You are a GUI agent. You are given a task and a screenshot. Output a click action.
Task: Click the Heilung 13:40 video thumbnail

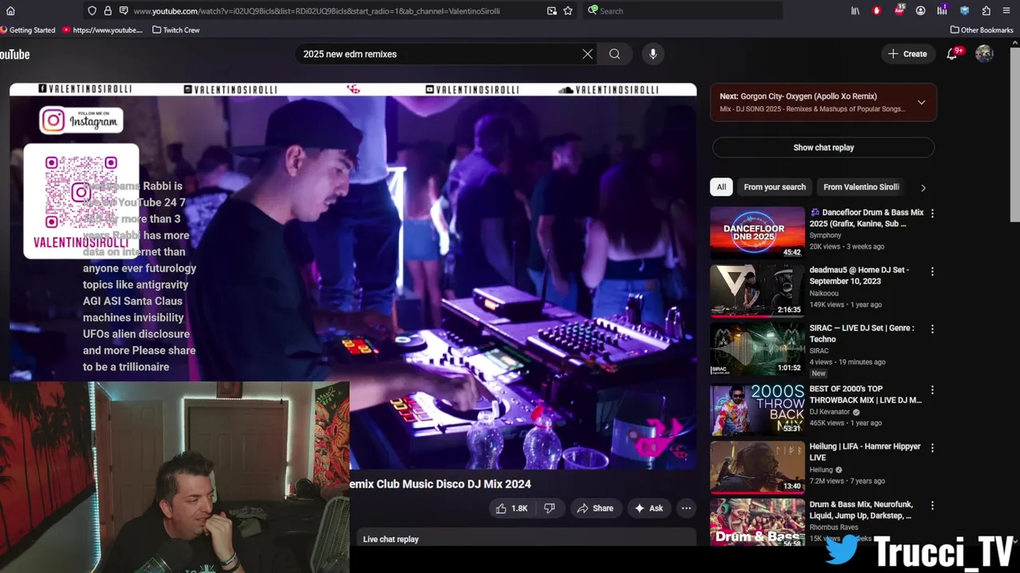coord(758,467)
